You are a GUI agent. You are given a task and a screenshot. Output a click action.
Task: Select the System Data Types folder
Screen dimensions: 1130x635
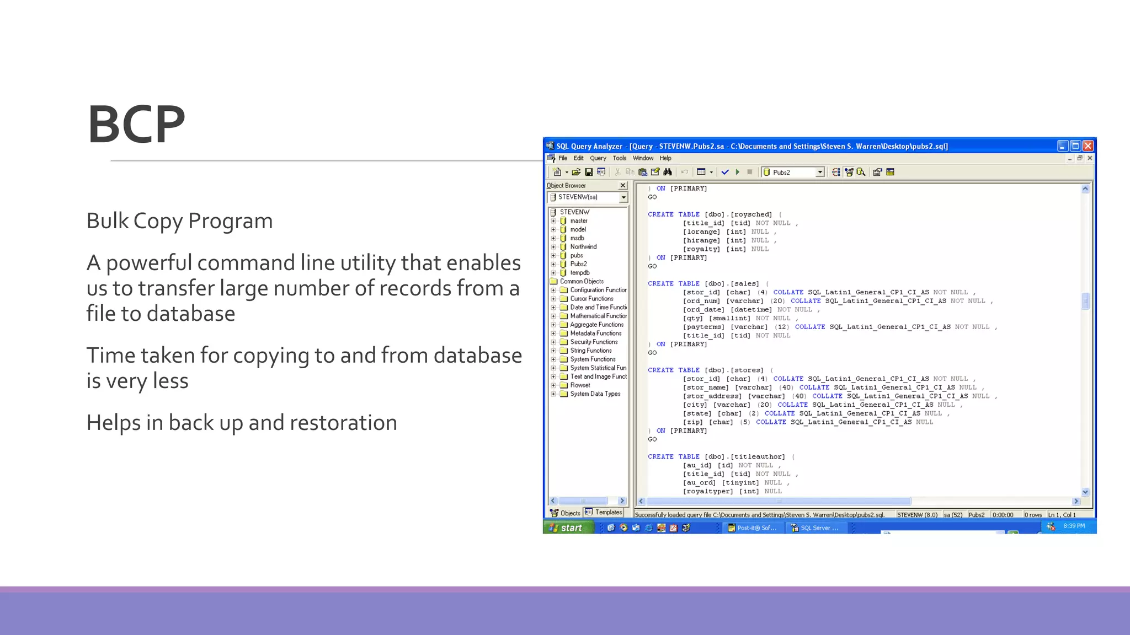coord(595,394)
